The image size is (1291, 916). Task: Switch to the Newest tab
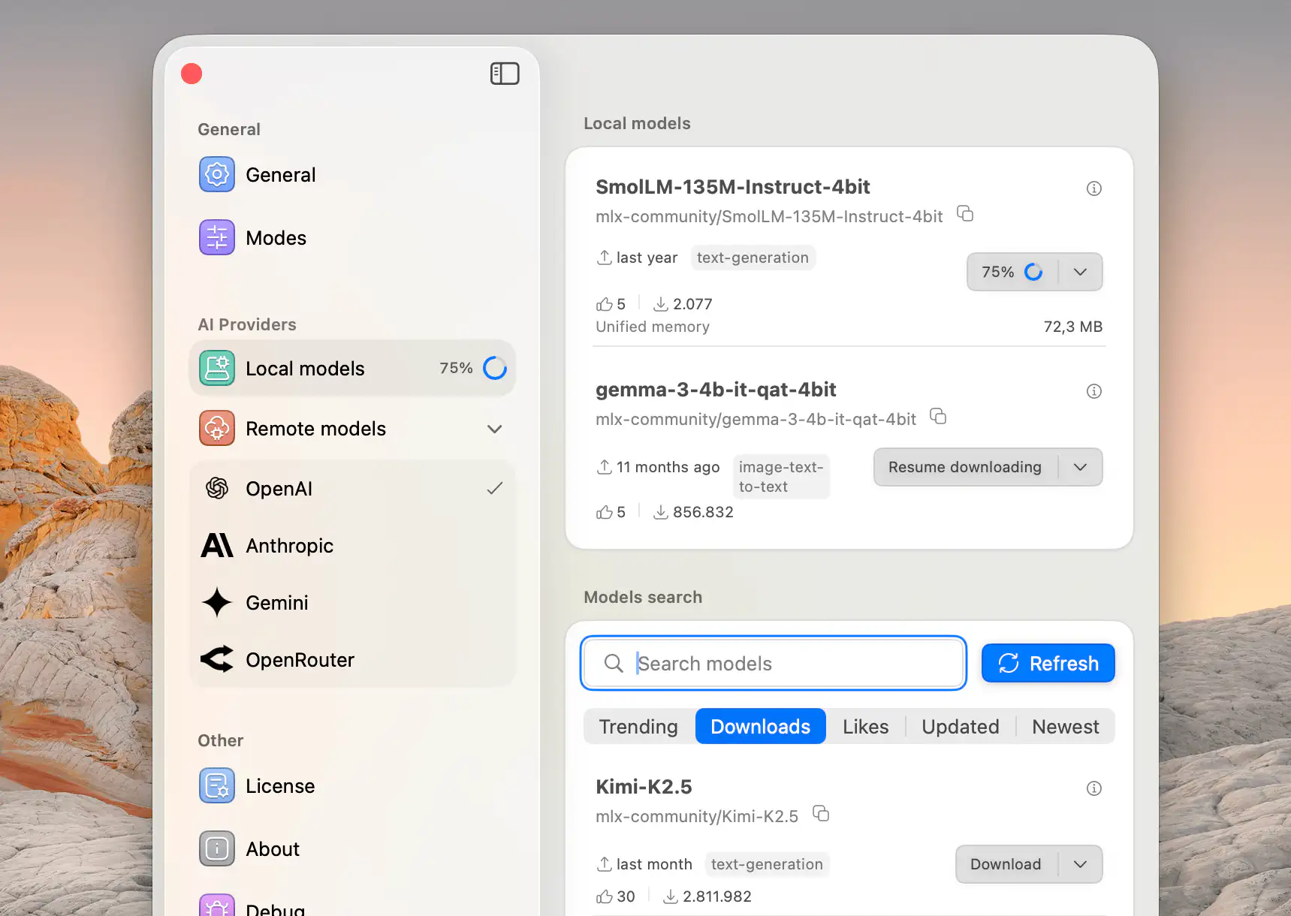click(1066, 727)
